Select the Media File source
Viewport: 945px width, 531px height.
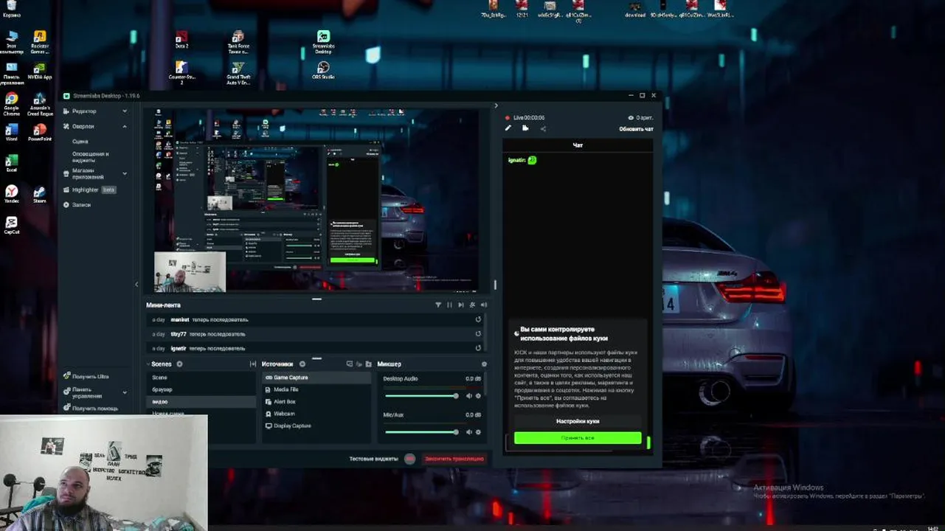pyautogui.click(x=317, y=389)
